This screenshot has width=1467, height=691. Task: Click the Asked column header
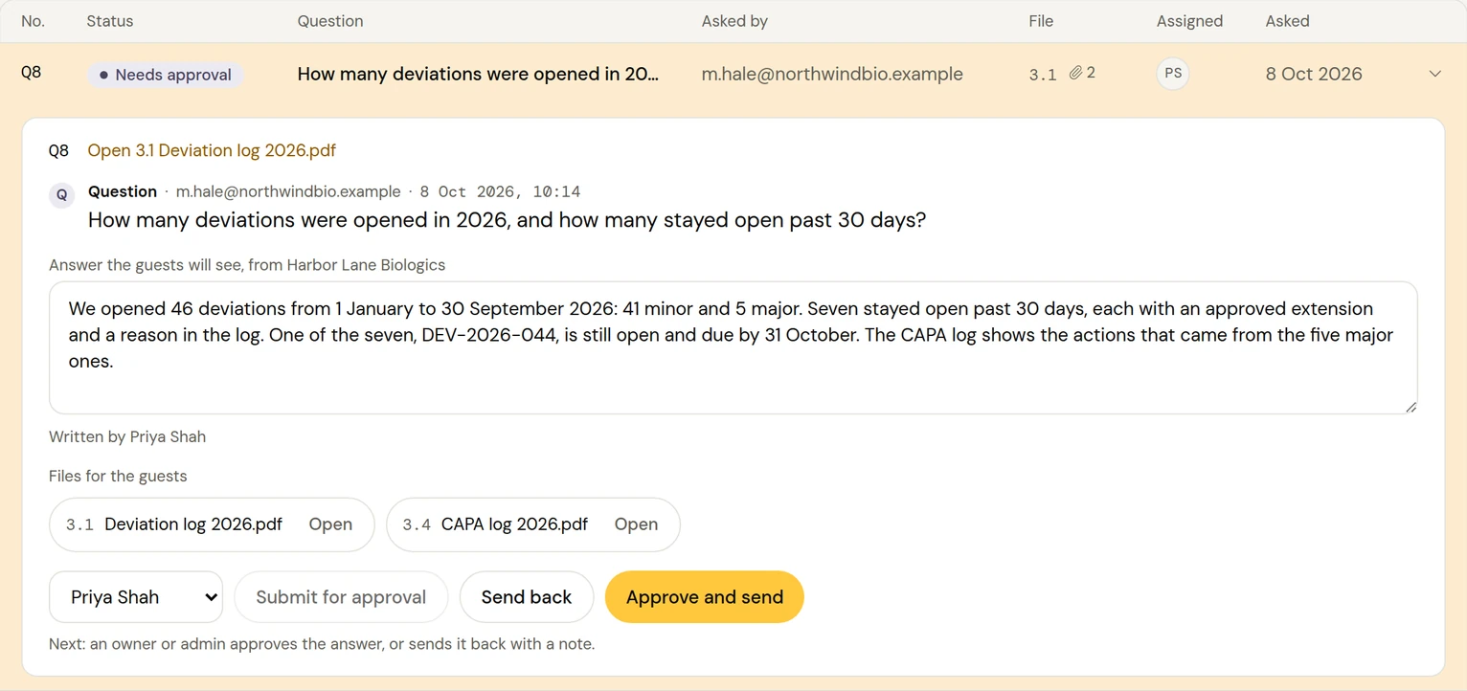pyautogui.click(x=1287, y=21)
